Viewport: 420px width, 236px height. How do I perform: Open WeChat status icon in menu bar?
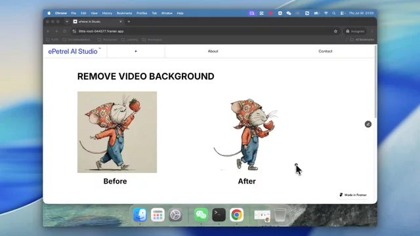pos(289,13)
